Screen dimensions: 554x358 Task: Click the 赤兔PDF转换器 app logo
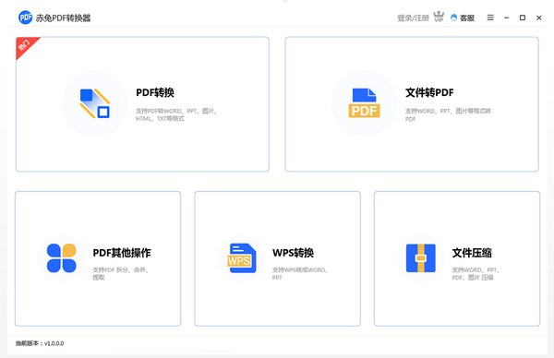(25, 18)
